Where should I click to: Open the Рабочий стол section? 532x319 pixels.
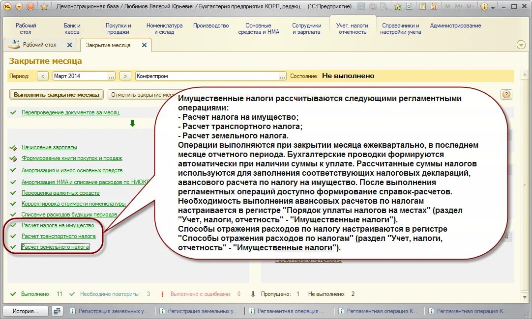tap(26, 29)
